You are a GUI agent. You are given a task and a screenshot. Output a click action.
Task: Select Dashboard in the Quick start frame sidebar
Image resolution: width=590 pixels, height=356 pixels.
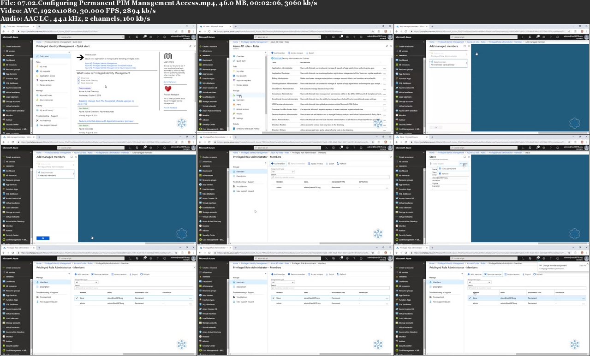[x=11, y=60]
